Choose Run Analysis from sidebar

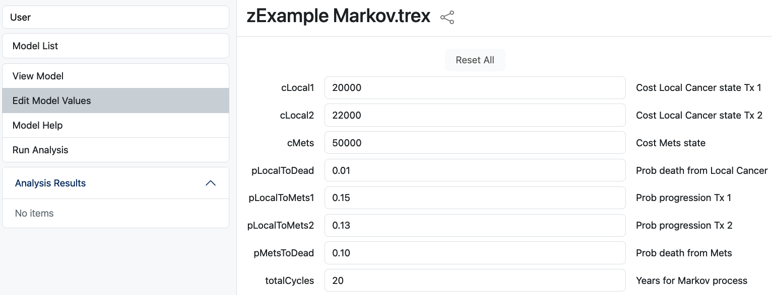tap(115, 150)
